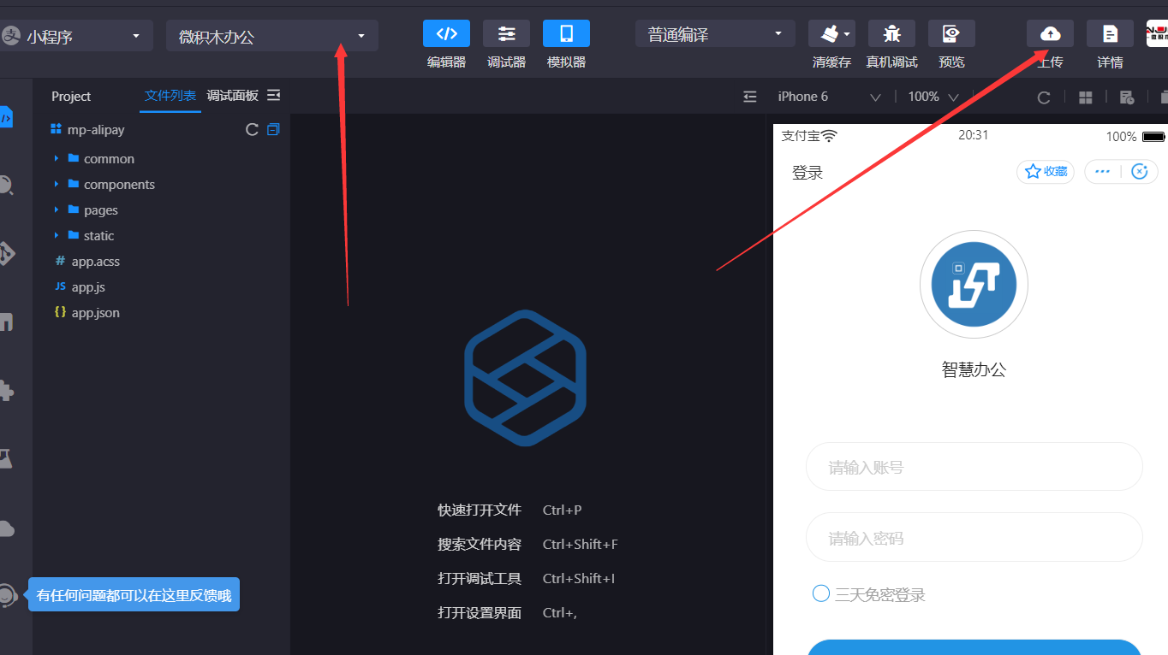This screenshot has width=1168, height=655.
Task: Toggle 三天免密登录 radio option
Action: coord(821,593)
